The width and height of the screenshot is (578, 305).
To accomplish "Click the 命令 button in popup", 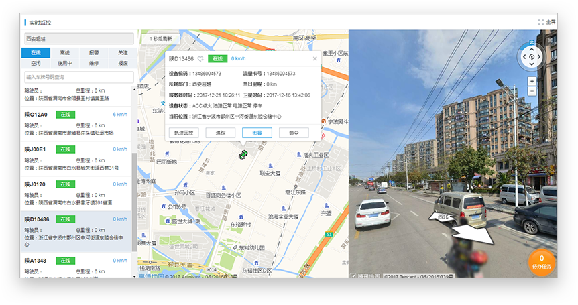I will (294, 133).
